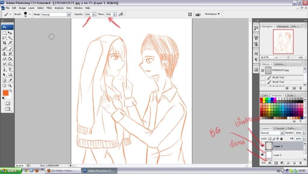Select the Zoom tool
The height and width of the screenshot is (174, 308).
click(10, 85)
